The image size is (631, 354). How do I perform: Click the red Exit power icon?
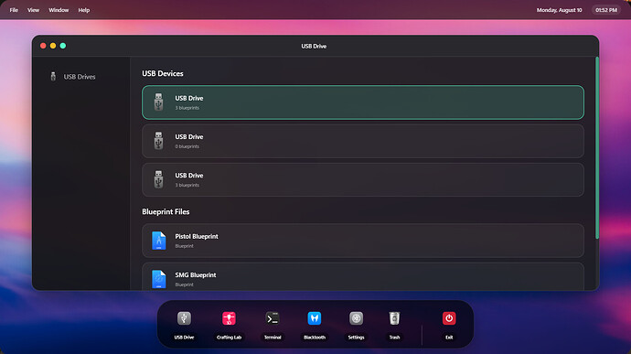point(449,318)
